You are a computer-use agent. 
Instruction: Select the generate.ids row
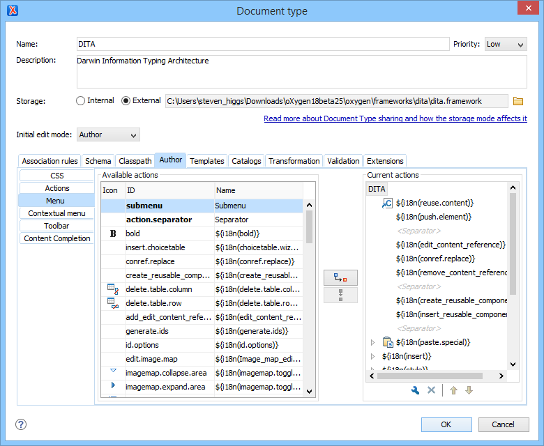(202, 331)
